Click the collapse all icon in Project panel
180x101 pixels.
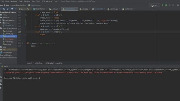click(8, 9)
